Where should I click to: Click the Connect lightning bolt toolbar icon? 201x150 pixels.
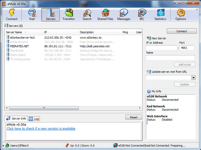pyautogui.click(x=12, y=13)
